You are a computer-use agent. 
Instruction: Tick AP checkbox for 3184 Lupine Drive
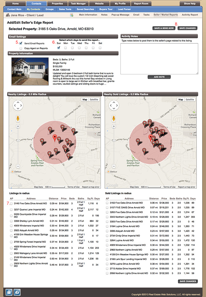(x=107, y=226)
